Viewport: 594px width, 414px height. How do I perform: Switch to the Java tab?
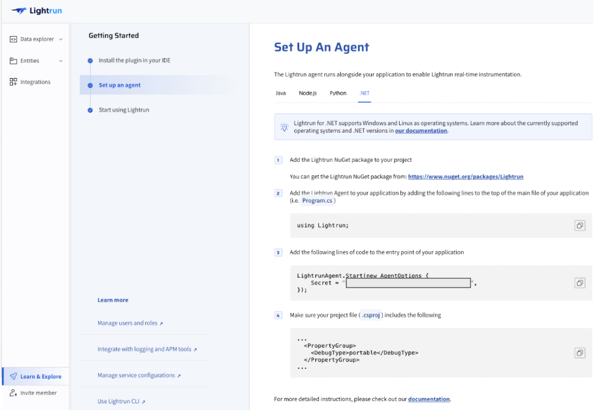[x=281, y=93]
